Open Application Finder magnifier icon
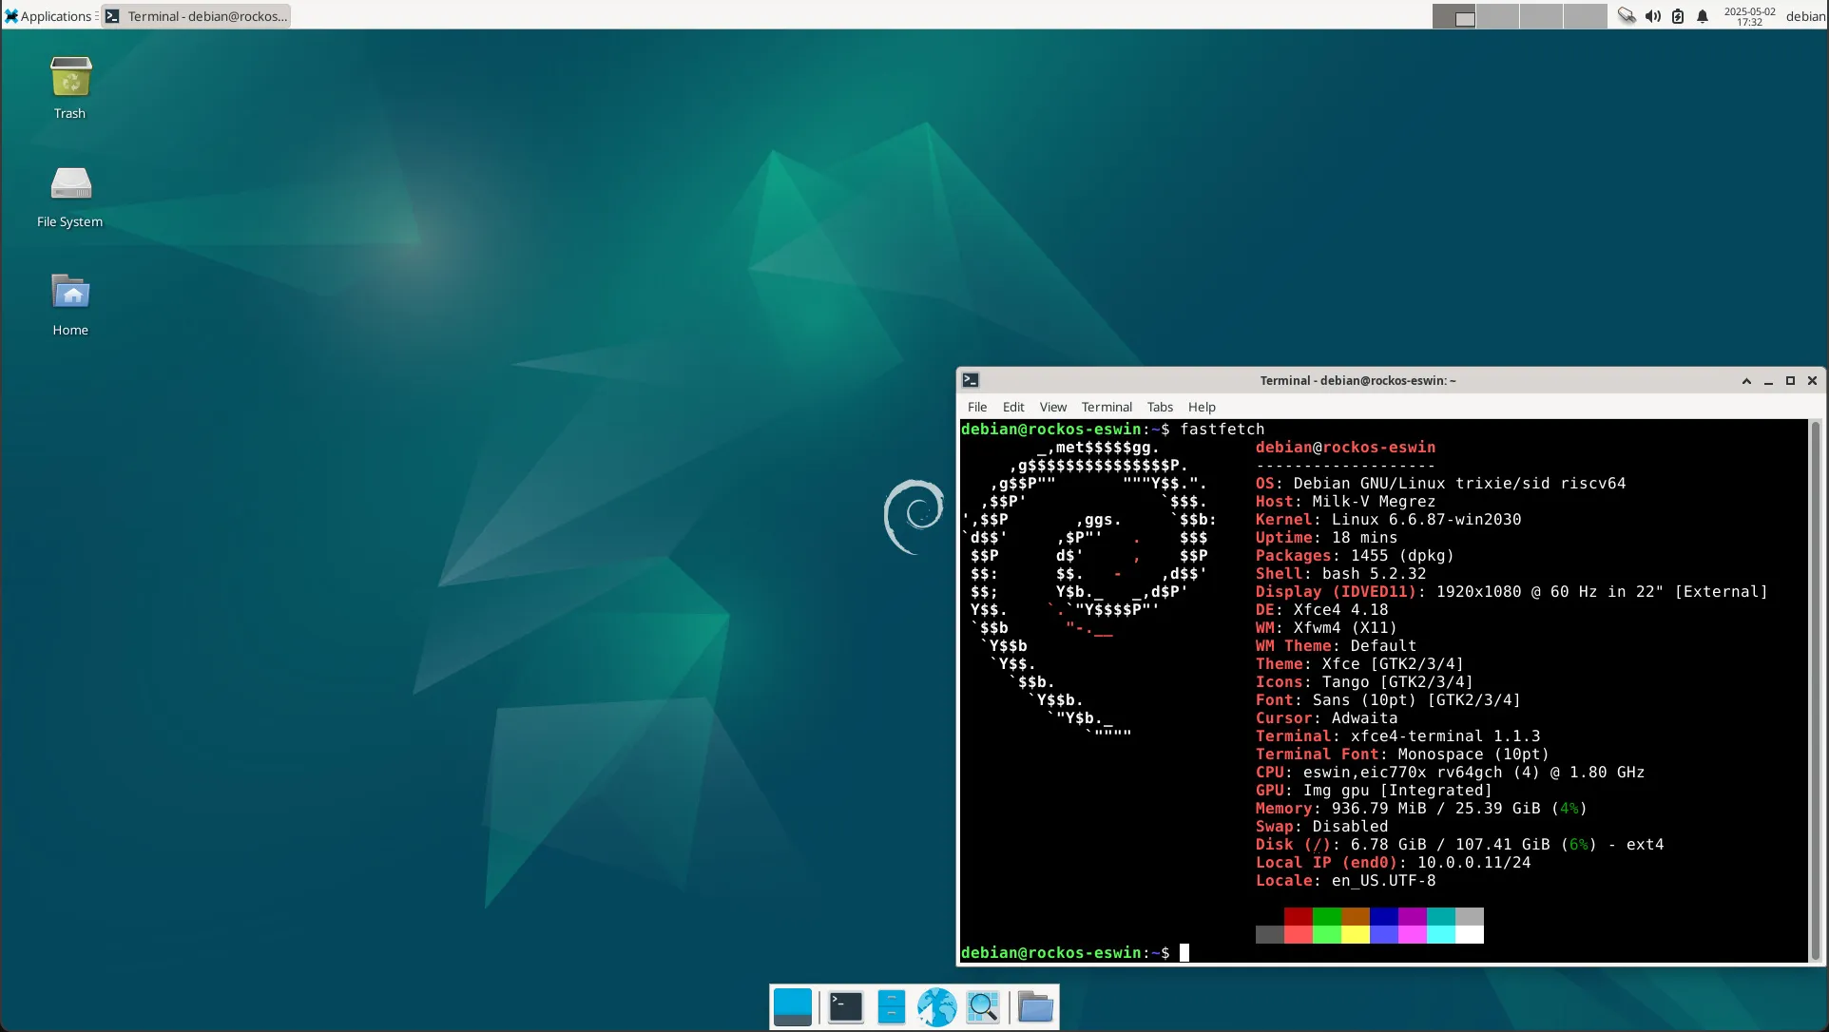Image resolution: width=1829 pixels, height=1032 pixels. coord(983,1007)
